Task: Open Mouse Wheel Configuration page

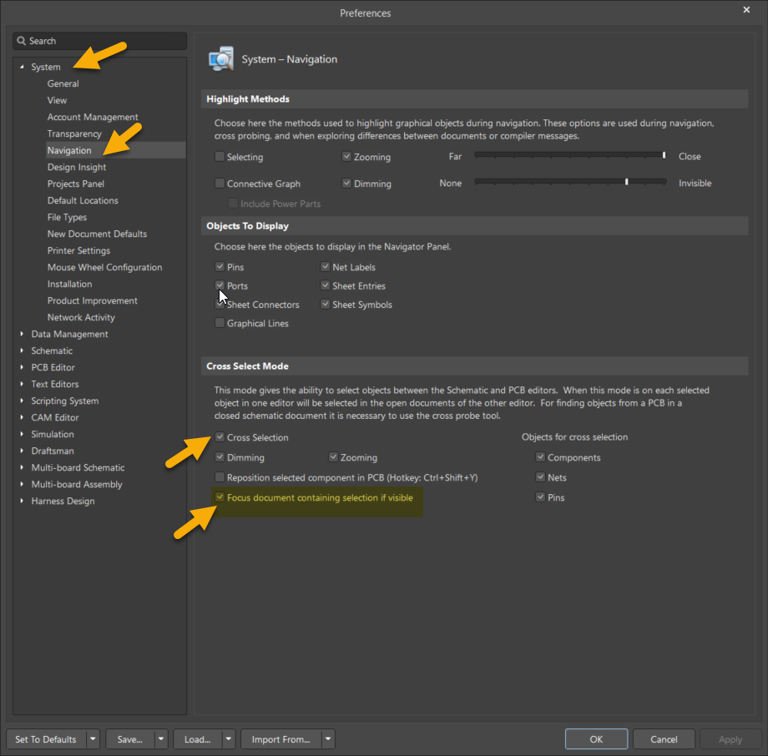Action: pos(104,267)
